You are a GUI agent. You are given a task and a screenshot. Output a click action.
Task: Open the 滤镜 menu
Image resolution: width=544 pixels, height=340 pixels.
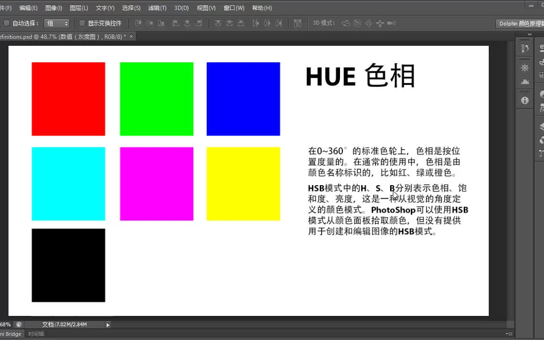pos(157,8)
